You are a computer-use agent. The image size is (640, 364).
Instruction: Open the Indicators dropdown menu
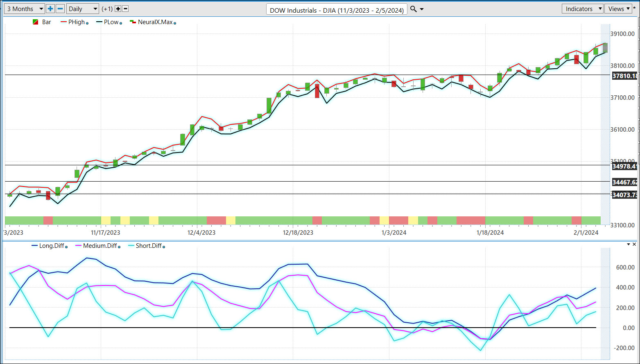[x=582, y=9]
